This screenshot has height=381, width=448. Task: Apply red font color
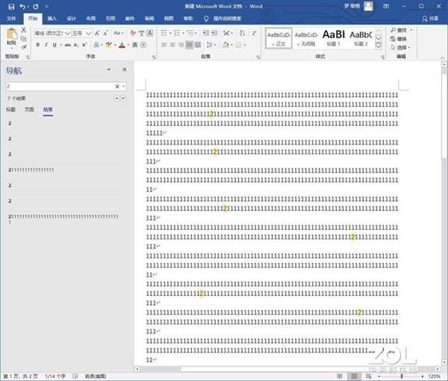tap(122, 45)
